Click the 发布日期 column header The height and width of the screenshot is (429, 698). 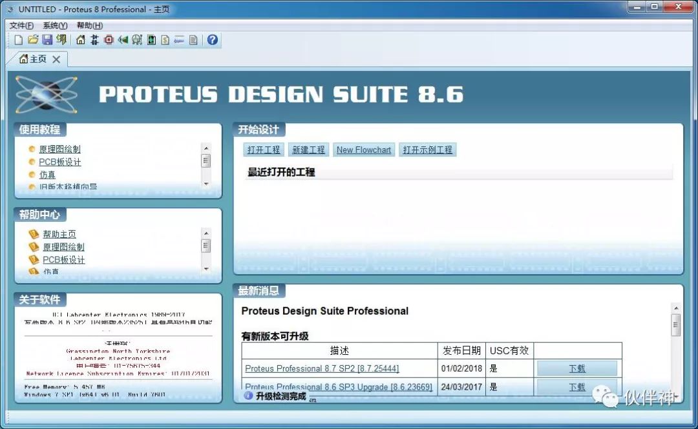tap(461, 351)
